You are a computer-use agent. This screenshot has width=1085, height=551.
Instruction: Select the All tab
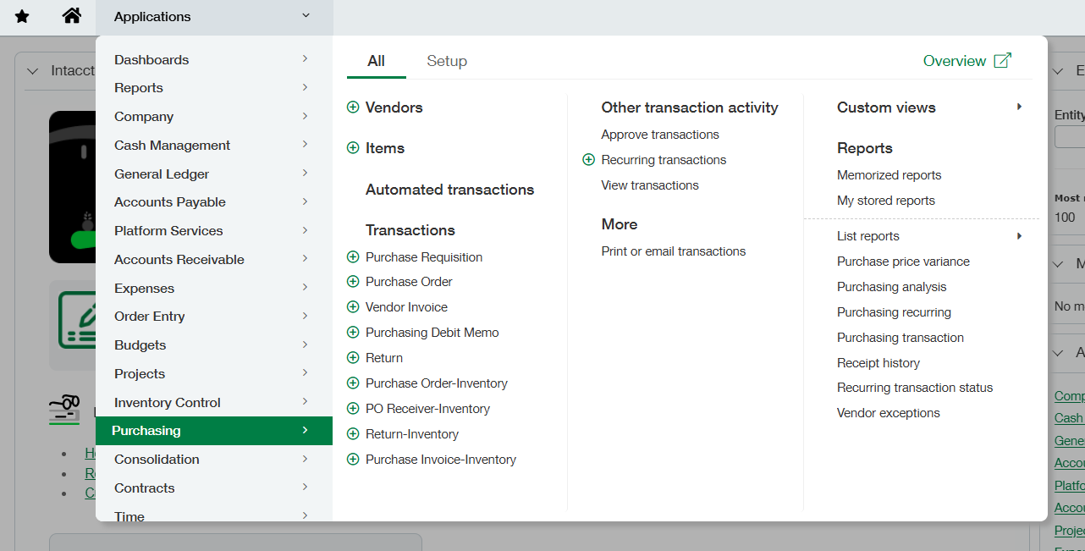(x=376, y=61)
